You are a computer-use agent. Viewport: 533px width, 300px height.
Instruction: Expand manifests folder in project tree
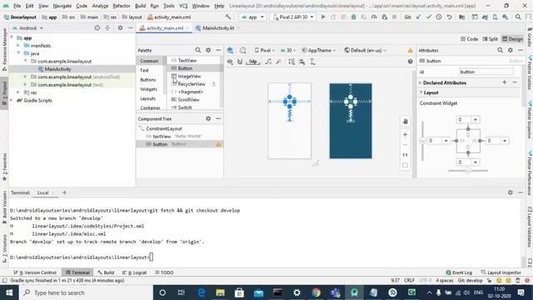[x=18, y=46]
